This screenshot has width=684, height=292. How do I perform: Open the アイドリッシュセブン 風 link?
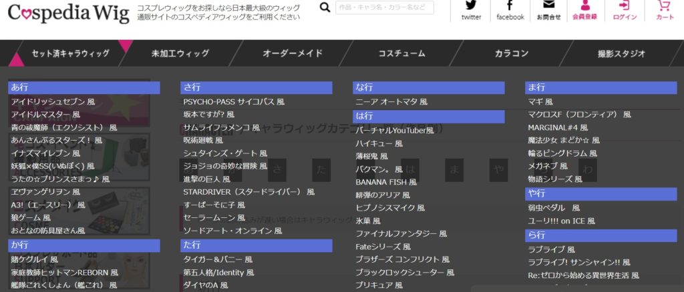coord(53,102)
